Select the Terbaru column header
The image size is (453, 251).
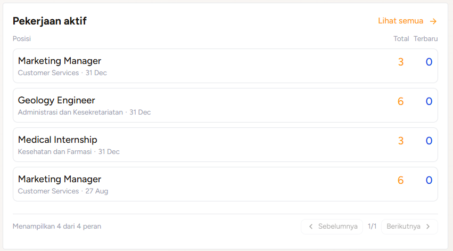point(425,39)
